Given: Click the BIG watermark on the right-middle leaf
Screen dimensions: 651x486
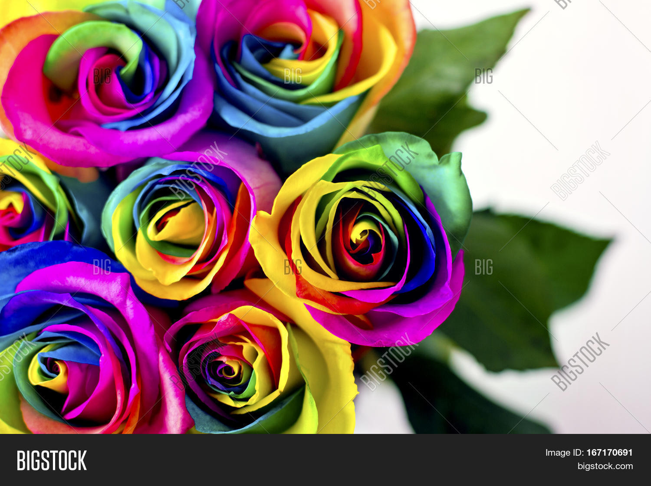Looking at the screenshot, I should [x=483, y=267].
